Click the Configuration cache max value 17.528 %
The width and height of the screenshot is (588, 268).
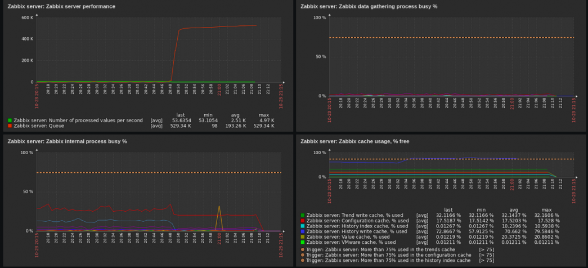coord(548,221)
